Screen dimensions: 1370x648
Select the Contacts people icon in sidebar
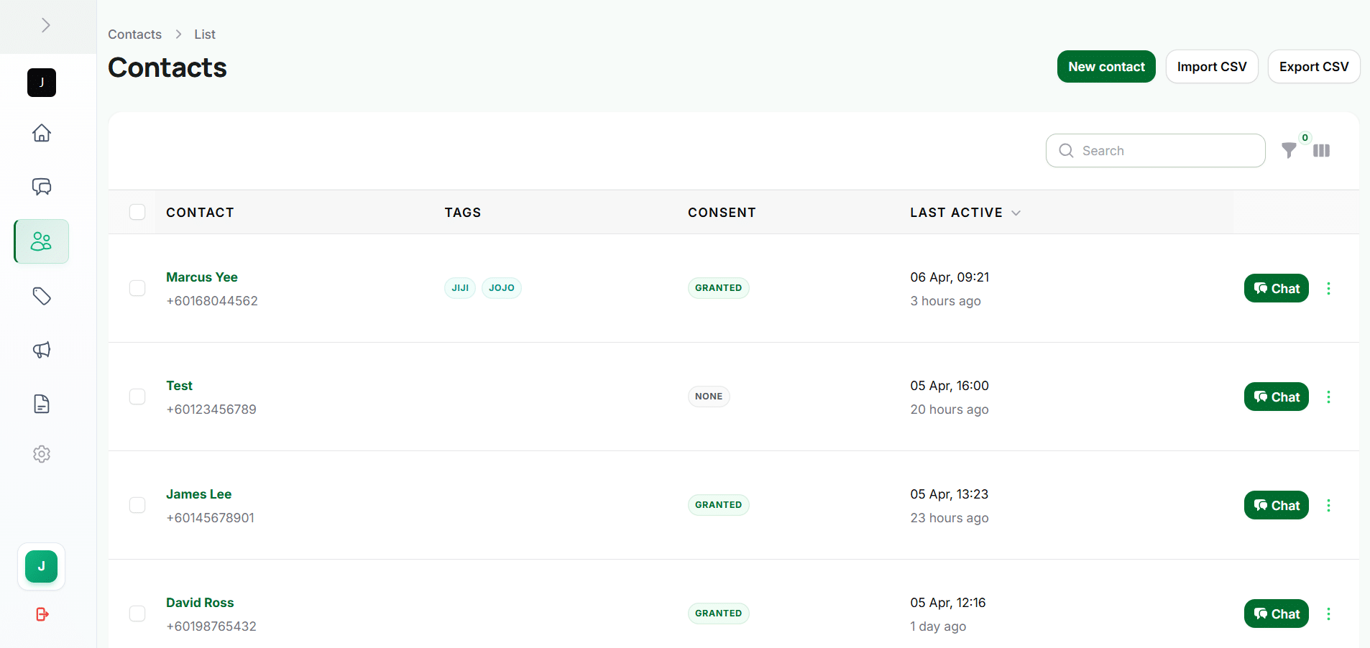pyautogui.click(x=42, y=241)
